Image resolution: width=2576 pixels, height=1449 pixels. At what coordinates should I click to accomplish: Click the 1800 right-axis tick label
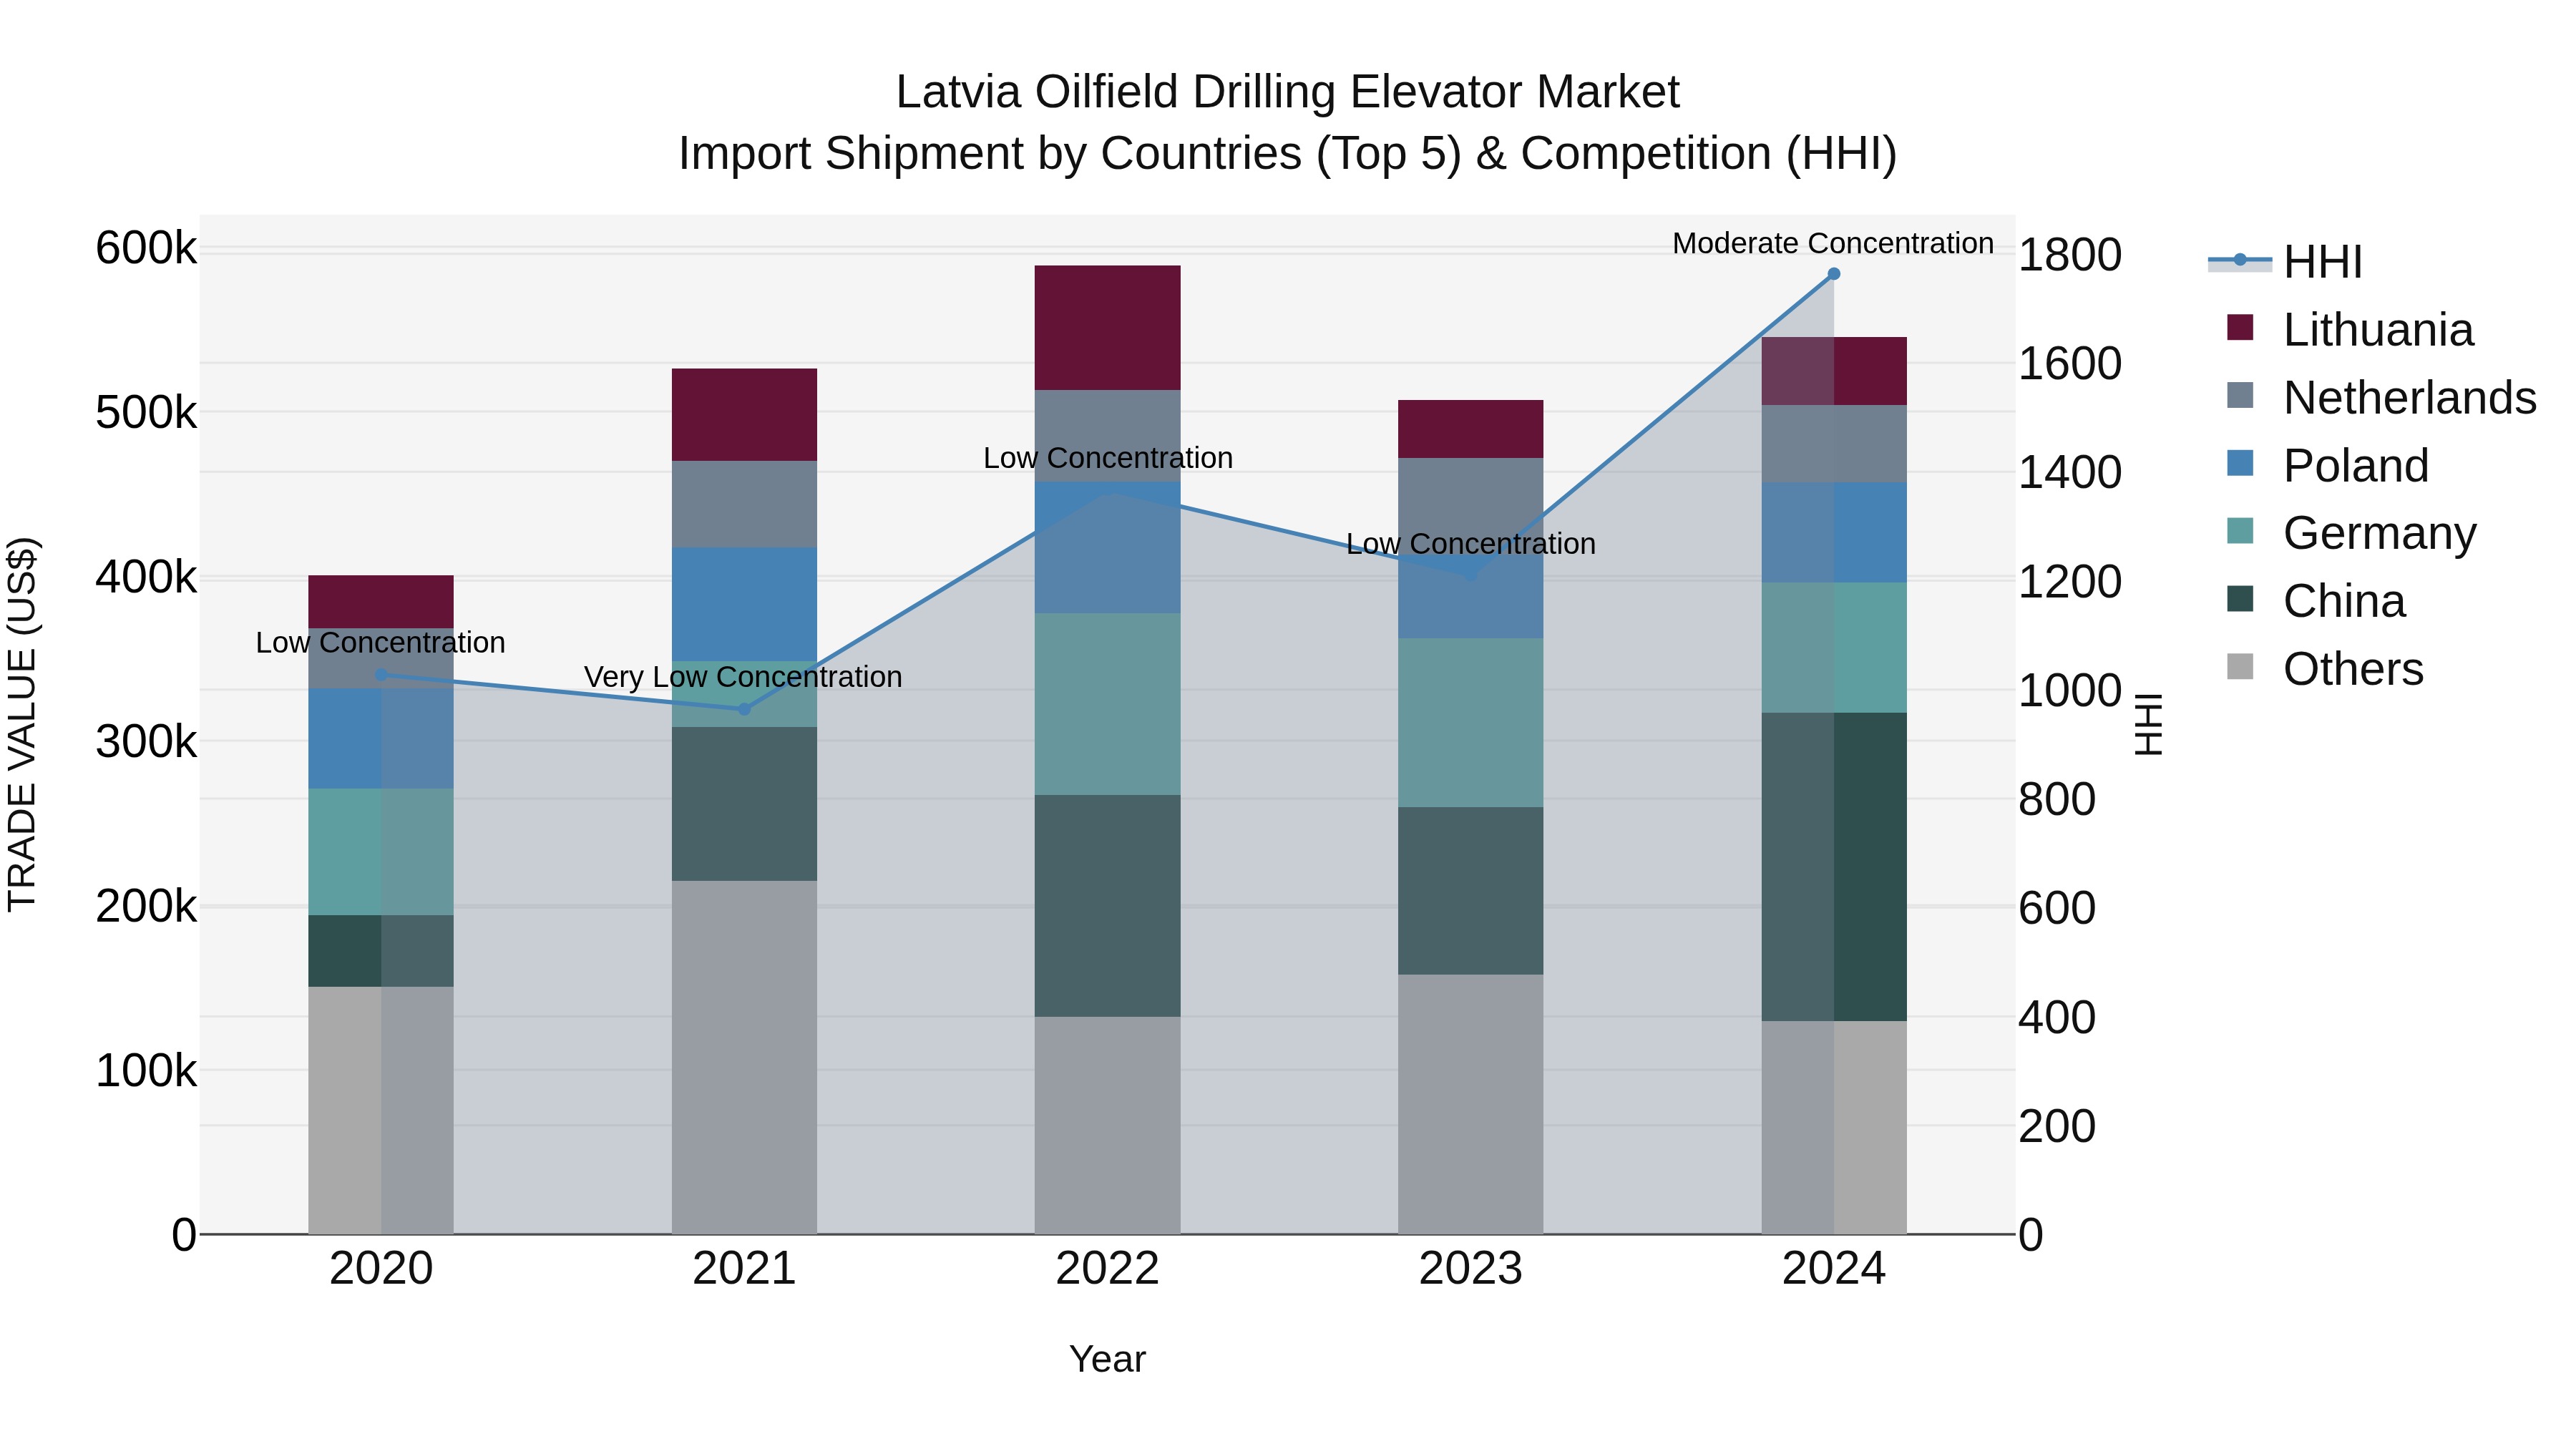tap(2070, 255)
